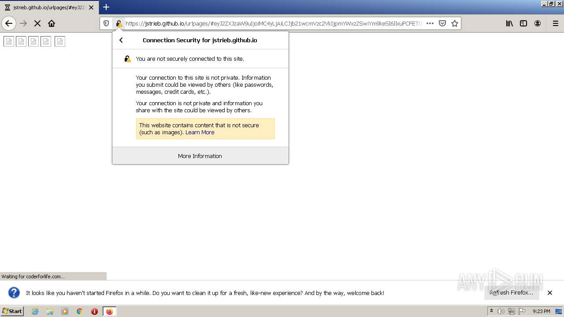
Task: Click the padlock warning site identity icon
Action: point(119,23)
